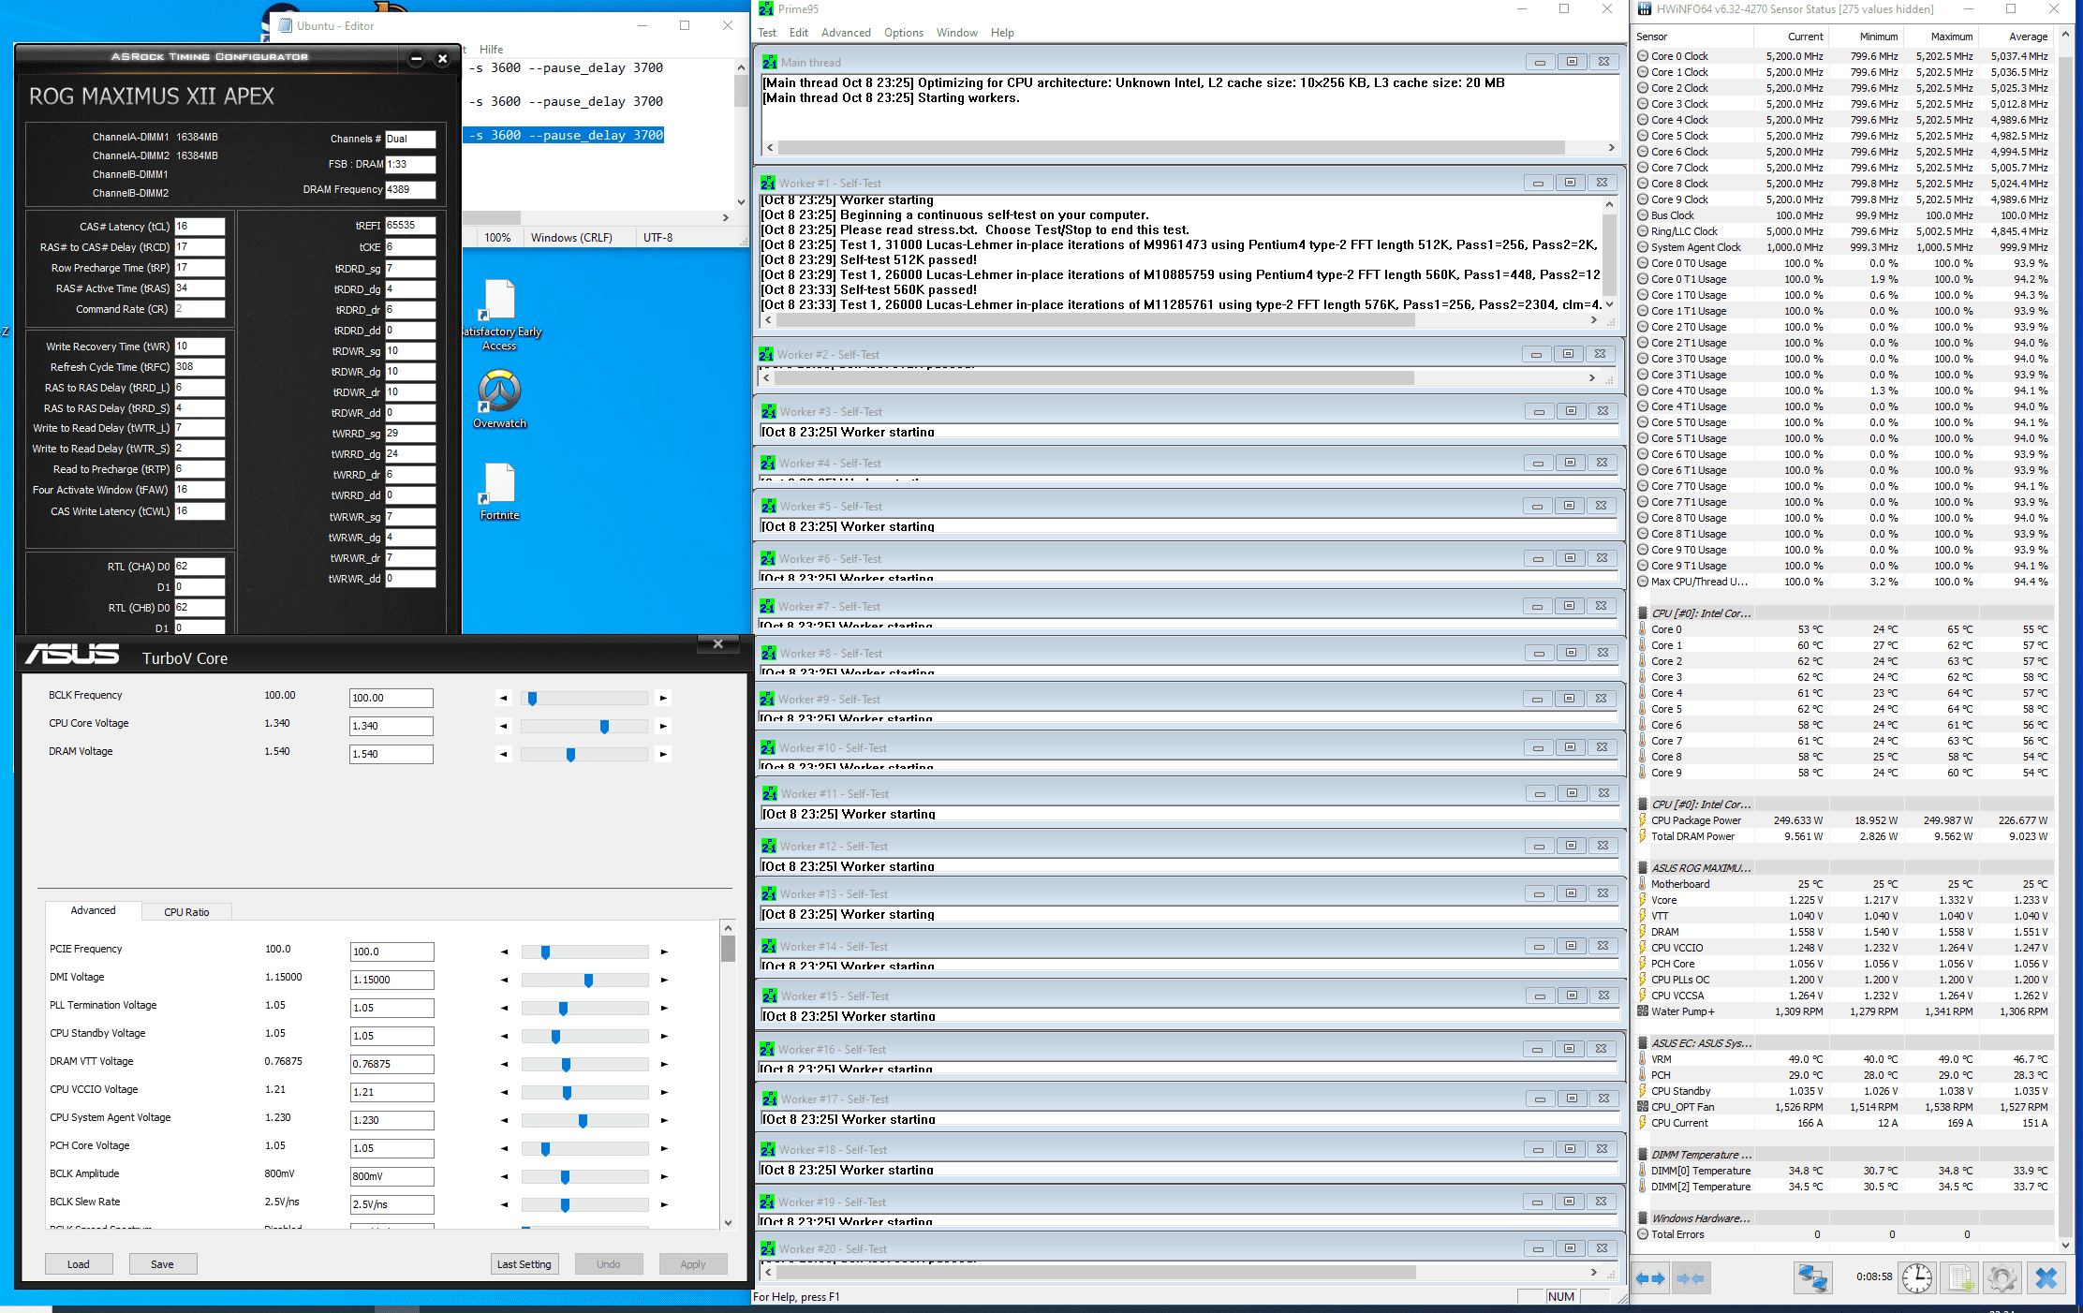Minimize ASRock Timing Configurator window
The width and height of the screenshot is (2083, 1313).
(416, 59)
